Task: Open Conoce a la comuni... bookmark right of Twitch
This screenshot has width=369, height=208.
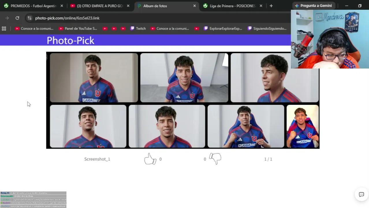Action: pyautogui.click(x=170, y=29)
